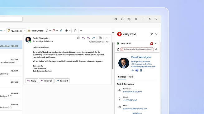Open the 03:45PM email in list

tap(11, 60)
